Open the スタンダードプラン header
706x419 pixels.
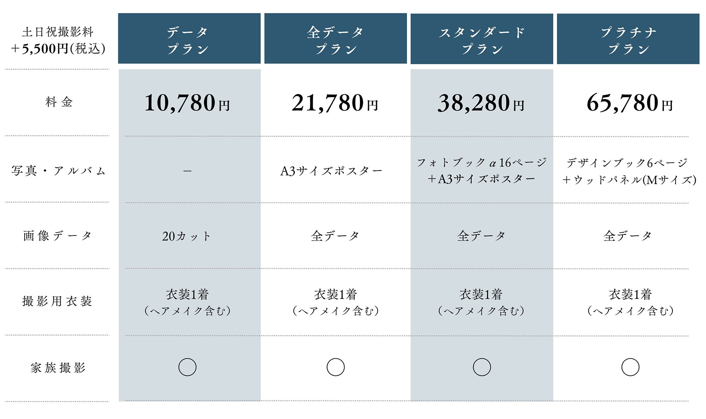click(481, 39)
